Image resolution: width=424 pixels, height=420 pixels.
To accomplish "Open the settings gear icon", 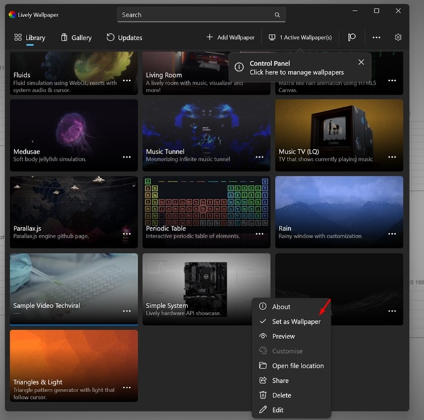I will coord(397,37).
